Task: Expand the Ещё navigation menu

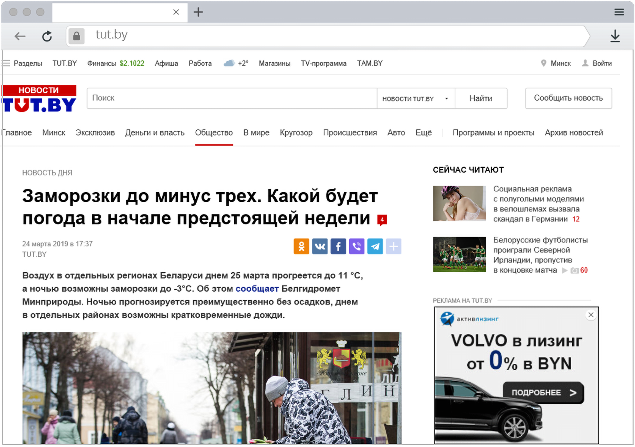Action: (424, 132)
